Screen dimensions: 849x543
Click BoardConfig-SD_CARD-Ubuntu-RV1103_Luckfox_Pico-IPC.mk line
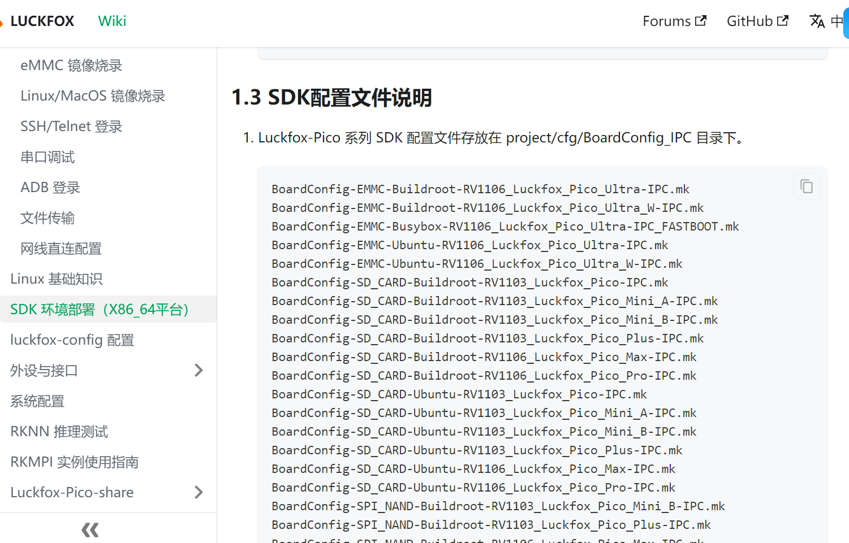coord(459,394)
